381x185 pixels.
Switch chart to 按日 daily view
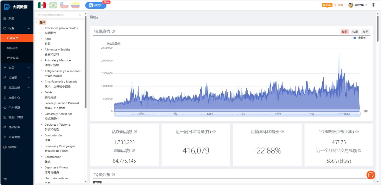(x=345, y=32)
